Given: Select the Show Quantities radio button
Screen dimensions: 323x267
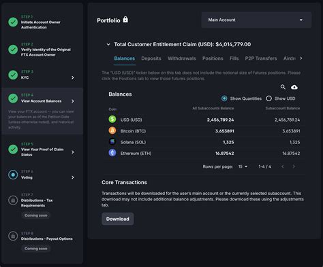Looking at the screenshot, I should click(224, 99).
